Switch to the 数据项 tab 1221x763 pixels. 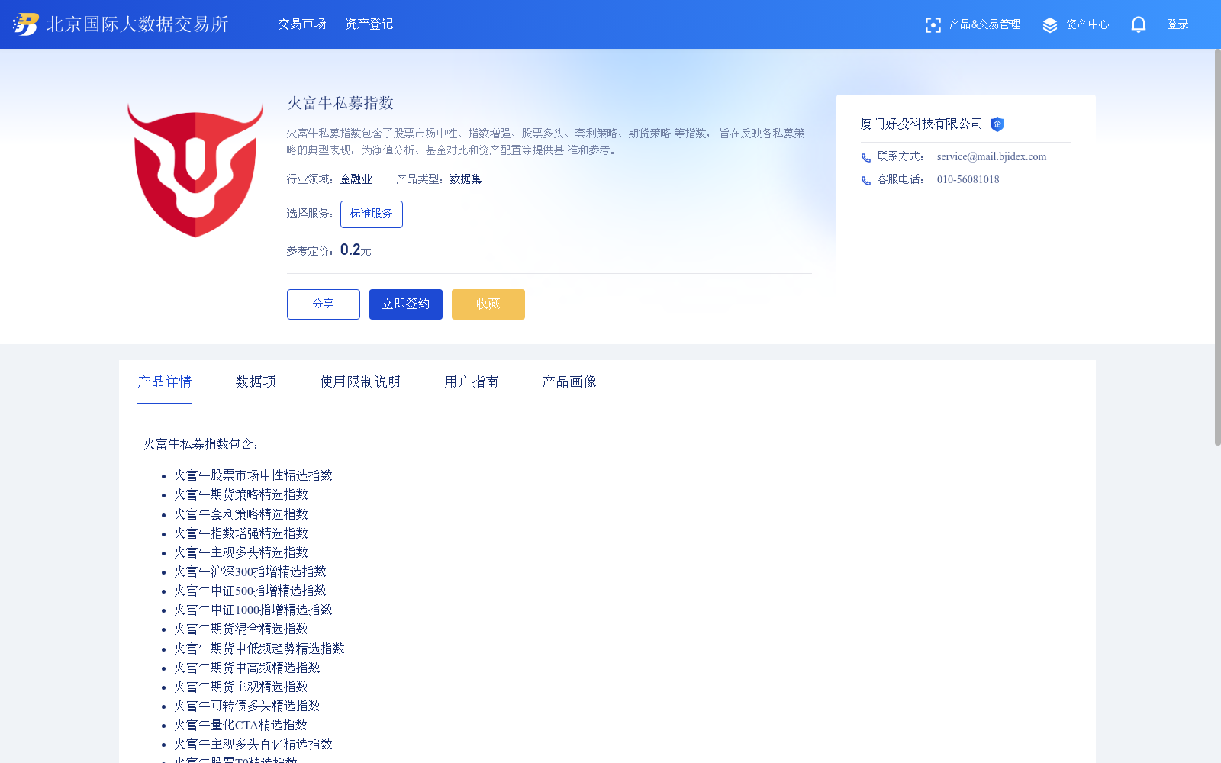[256, 381]
